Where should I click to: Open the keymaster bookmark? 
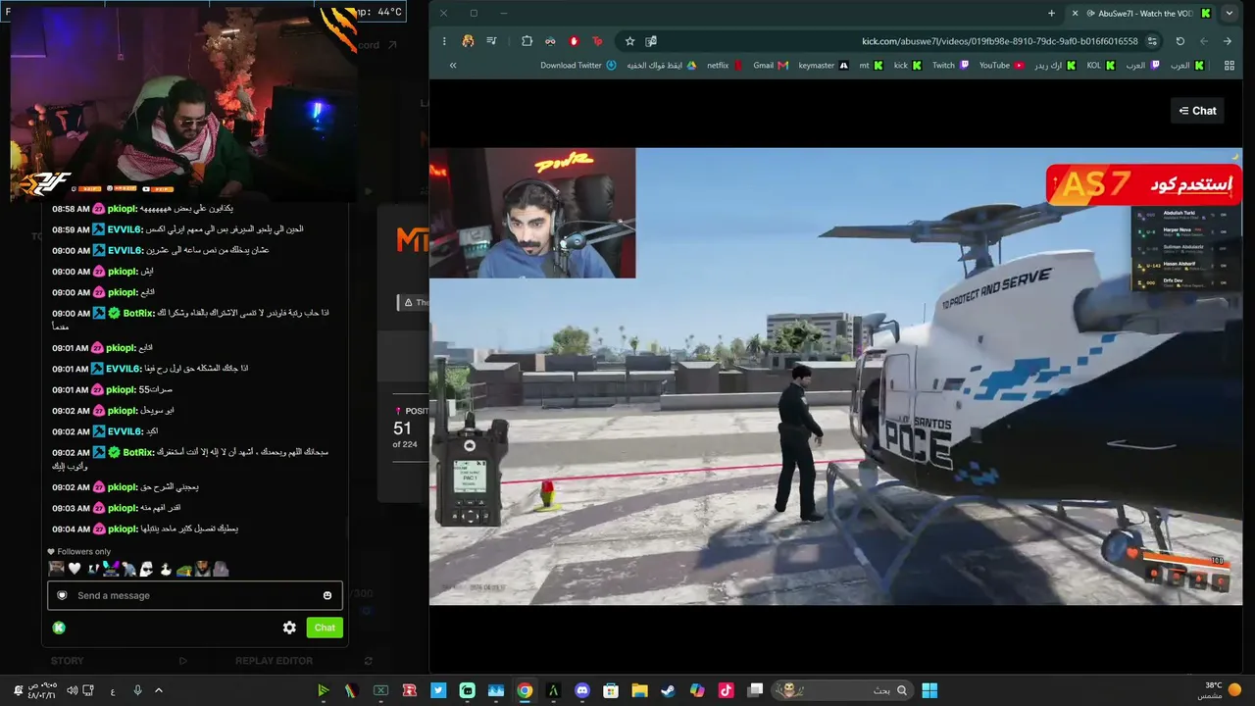824,65
